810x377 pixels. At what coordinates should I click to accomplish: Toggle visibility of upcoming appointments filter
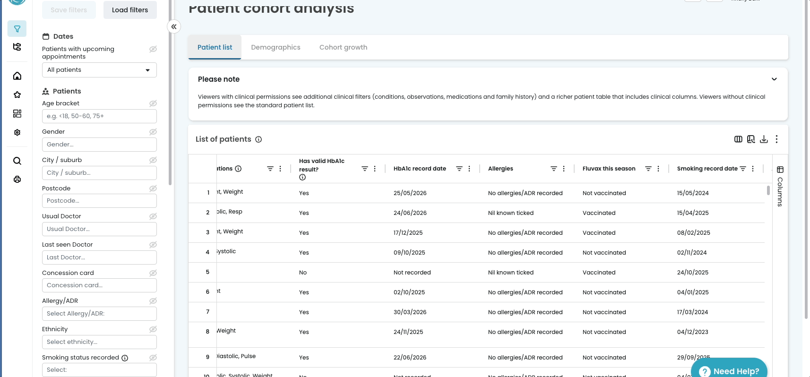[x=153, y=49]
